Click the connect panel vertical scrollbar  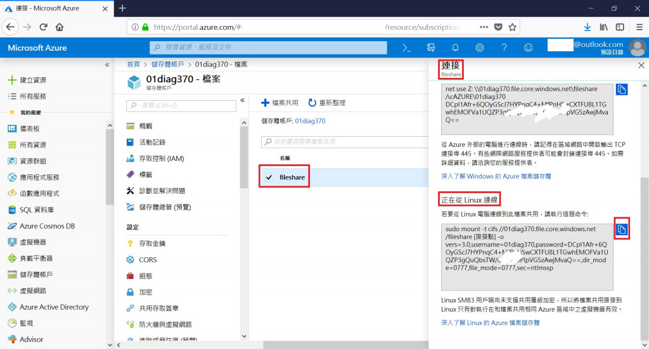(x=644, y=259)
